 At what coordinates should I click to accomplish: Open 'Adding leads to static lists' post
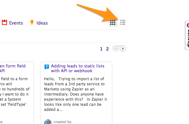pyautogui.click(x=78, y=68)
